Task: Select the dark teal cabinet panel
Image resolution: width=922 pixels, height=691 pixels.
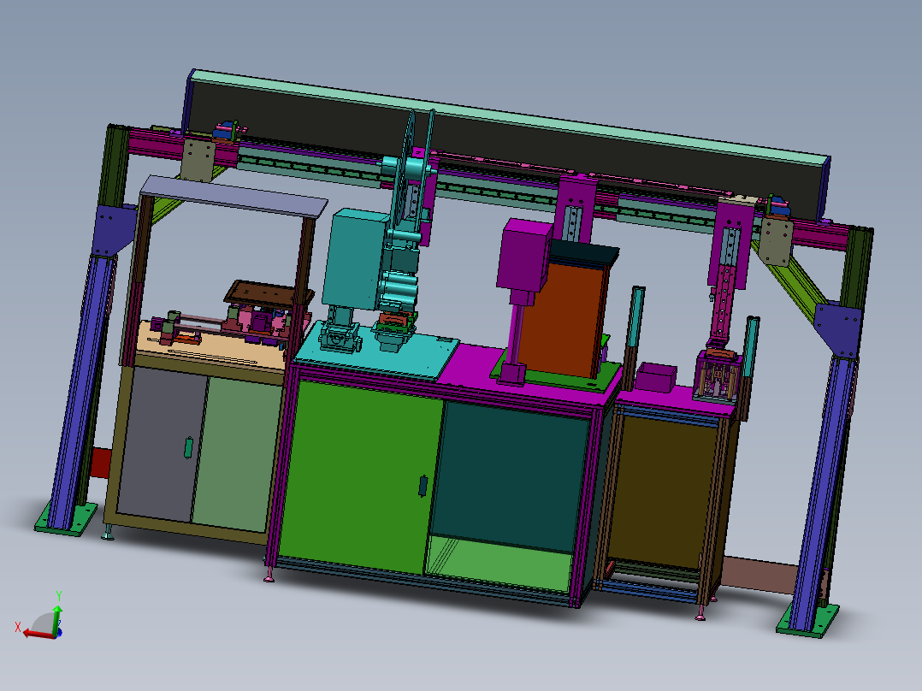Action: (x=509, y=475)
